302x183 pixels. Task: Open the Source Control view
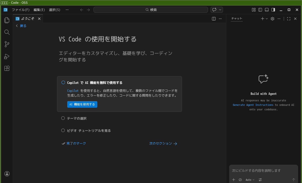[x=7, y=44]
